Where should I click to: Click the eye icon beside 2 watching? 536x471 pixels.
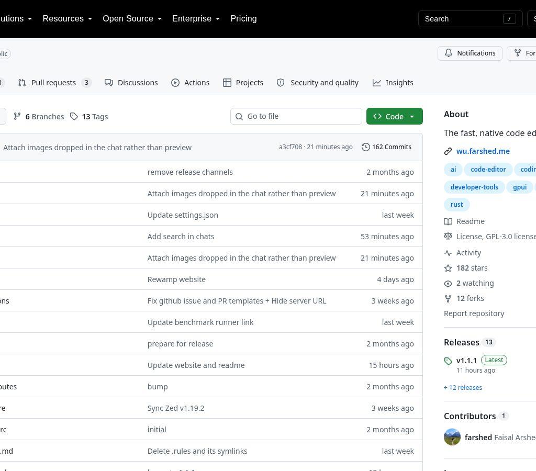click(448, 284)
